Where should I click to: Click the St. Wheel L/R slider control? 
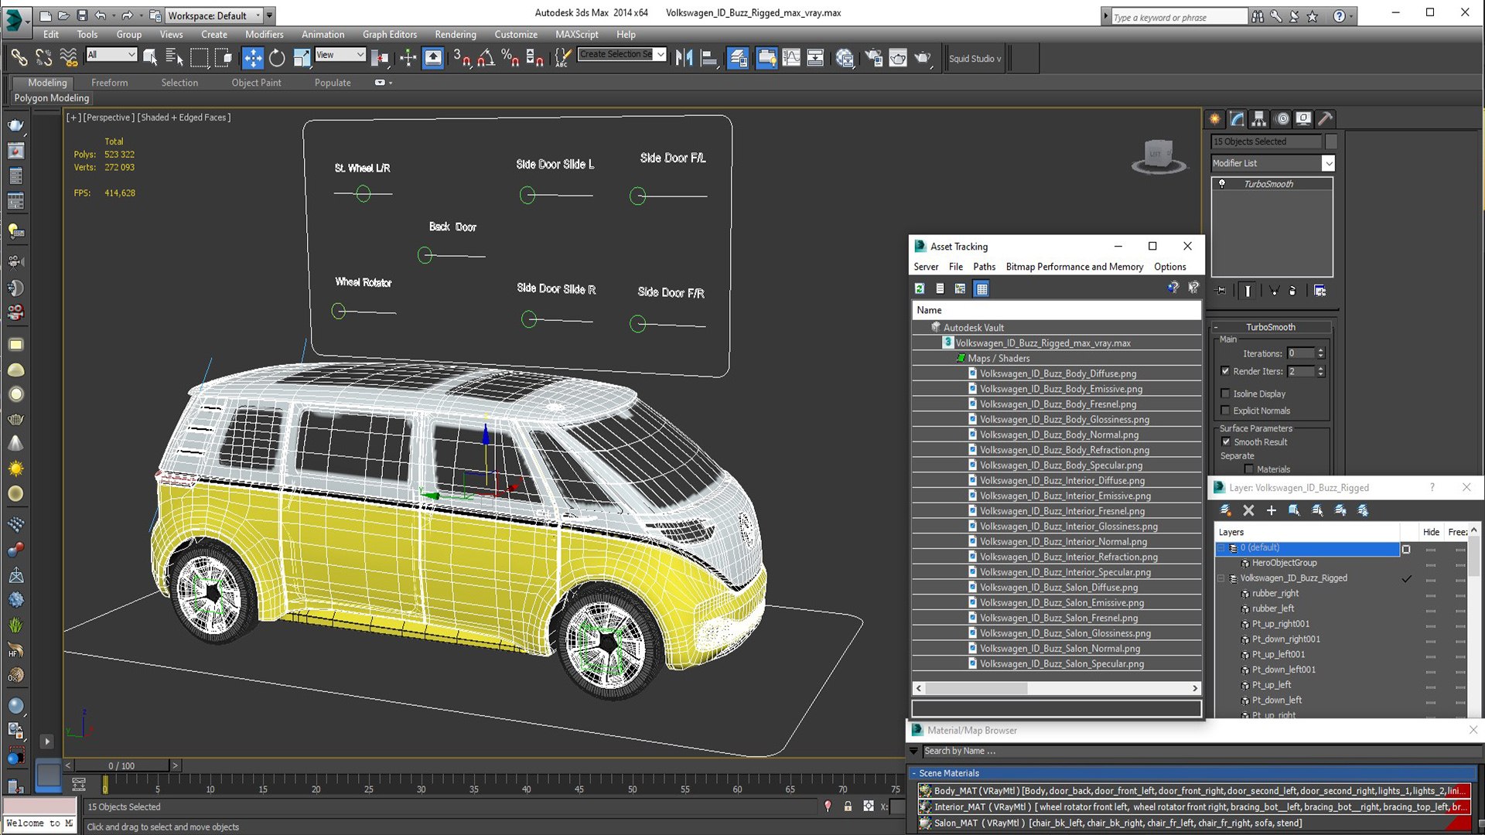click(363, 193)
